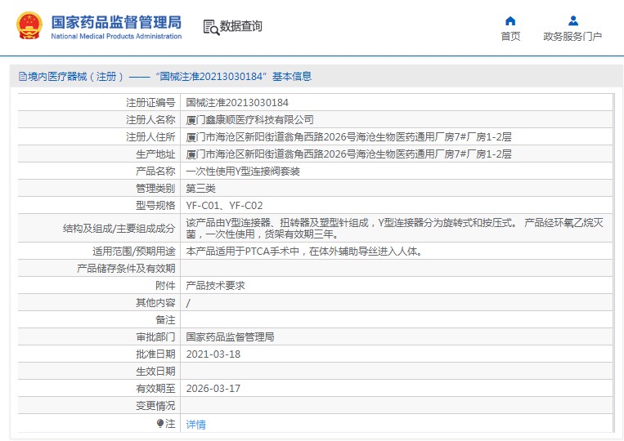624x441 pixels.
Task: Click the 附件 label
Action: click(x=165, y=285)
